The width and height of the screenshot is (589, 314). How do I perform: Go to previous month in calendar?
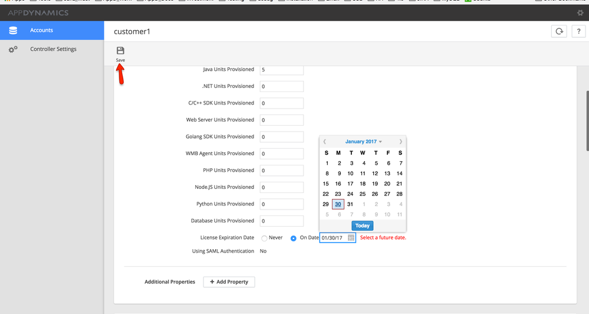[325, 142]
